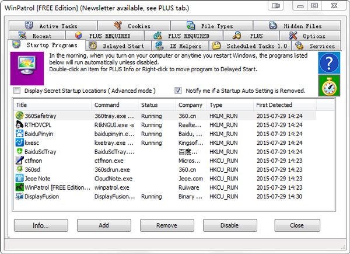Click the DisplayFusion row icon

tap(19, 196)
